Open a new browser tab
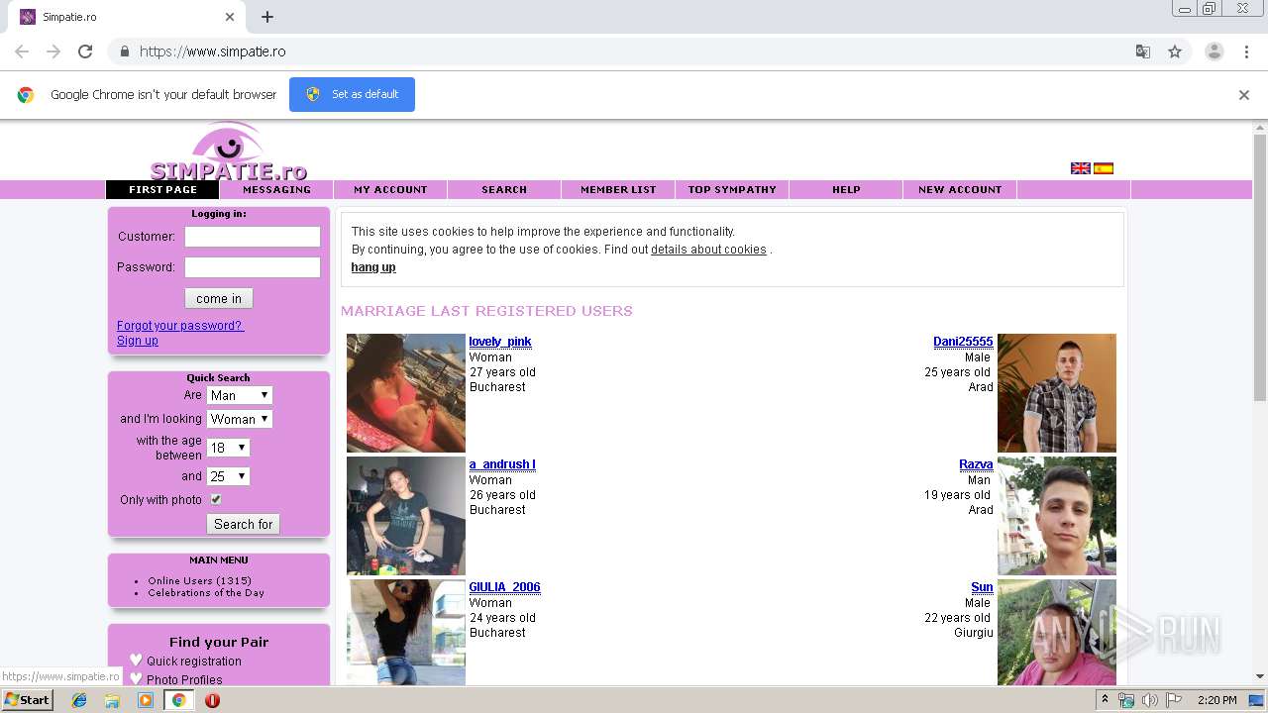Viewport: 1268px width, 713px height. click(267, 17)
